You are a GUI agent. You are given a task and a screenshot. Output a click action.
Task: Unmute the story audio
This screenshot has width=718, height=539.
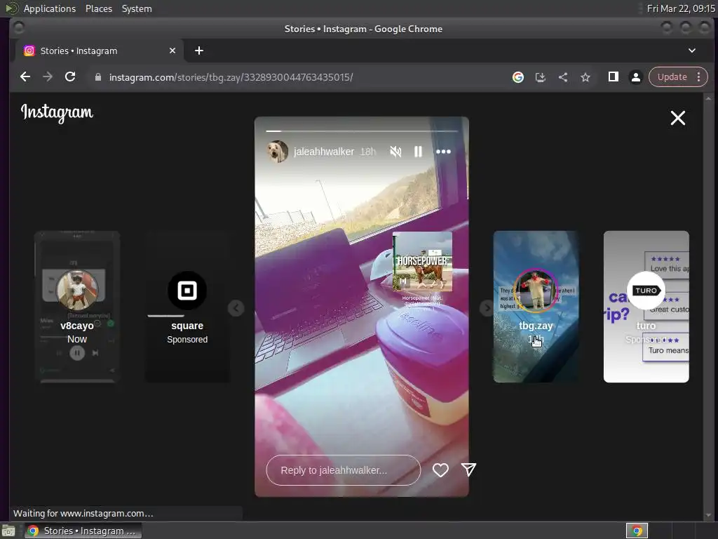(x=395, y=152)
